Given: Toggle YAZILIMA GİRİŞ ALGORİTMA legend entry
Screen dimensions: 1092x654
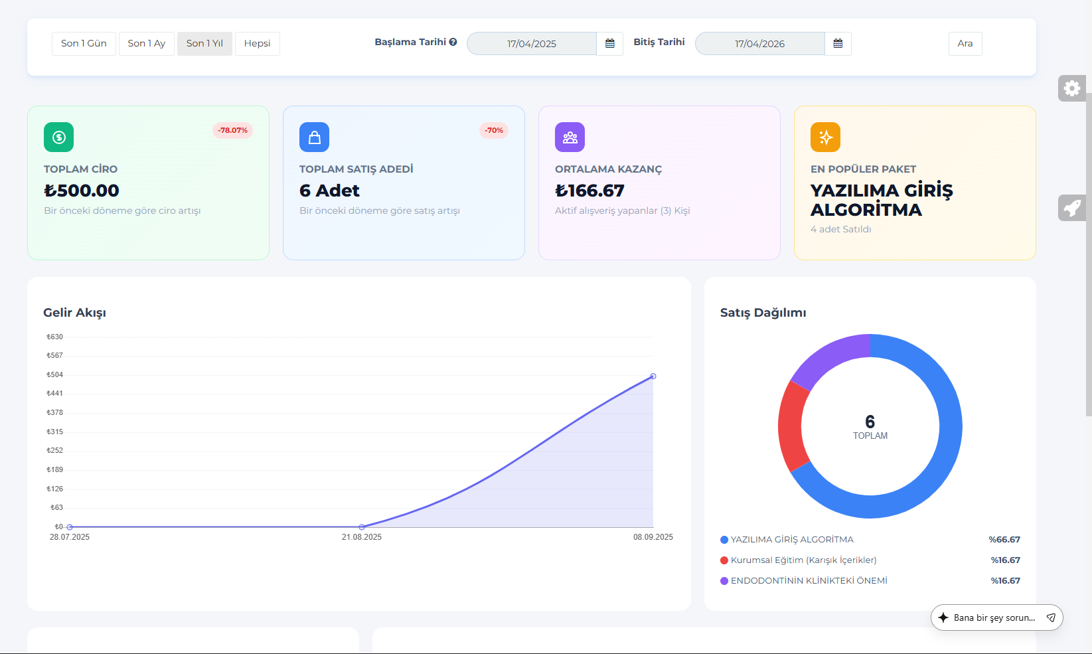Looking at the screenshot, I should 791,540.
